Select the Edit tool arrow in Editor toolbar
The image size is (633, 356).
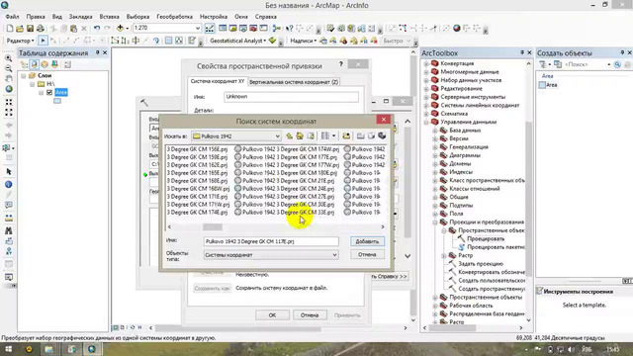tap(43, 41)
